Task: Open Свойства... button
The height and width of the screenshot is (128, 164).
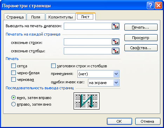Action: tap(141, 48)
